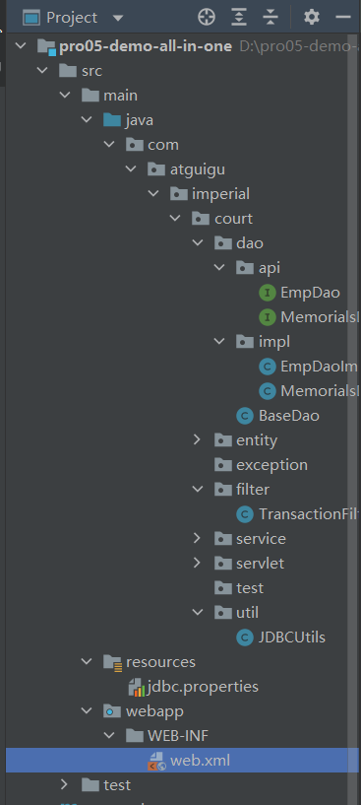The width and height of the screenshot is (361, 805).
Task: Click the Expand All icon
Action: (238, 18)
